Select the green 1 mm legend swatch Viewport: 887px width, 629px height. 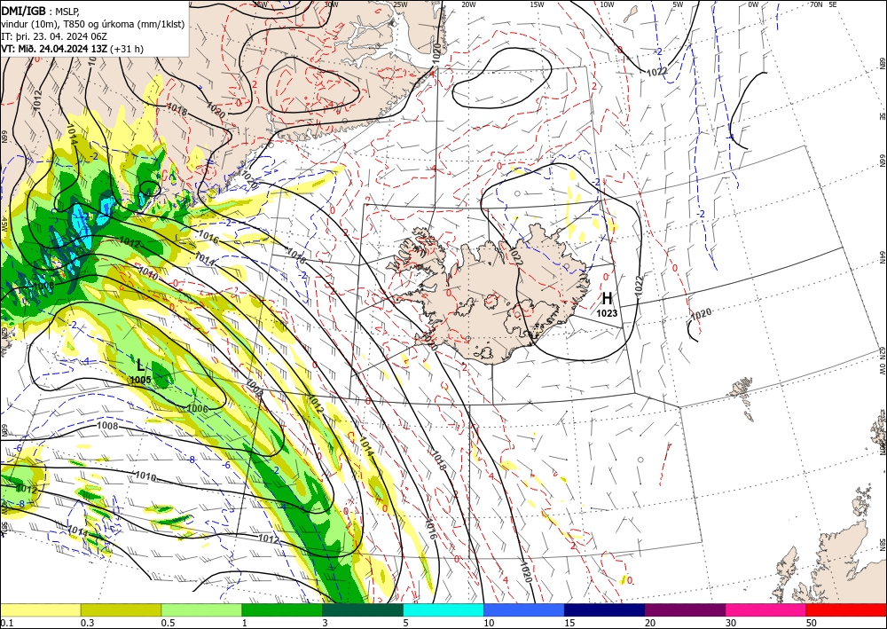click(282, 609)
